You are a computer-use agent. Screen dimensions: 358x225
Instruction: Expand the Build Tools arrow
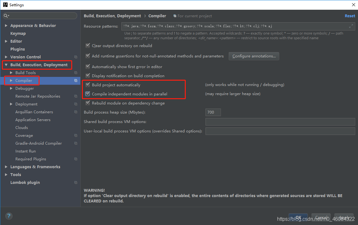(x=11, y=72)
